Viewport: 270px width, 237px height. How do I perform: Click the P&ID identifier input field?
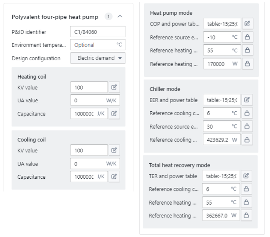coord(98,32)
